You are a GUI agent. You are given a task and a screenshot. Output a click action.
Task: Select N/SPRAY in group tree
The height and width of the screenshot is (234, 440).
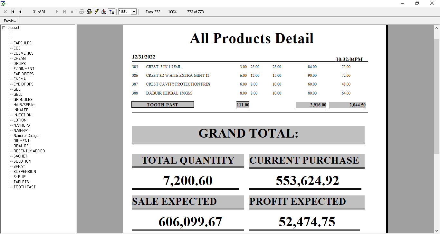pos(22,130)
